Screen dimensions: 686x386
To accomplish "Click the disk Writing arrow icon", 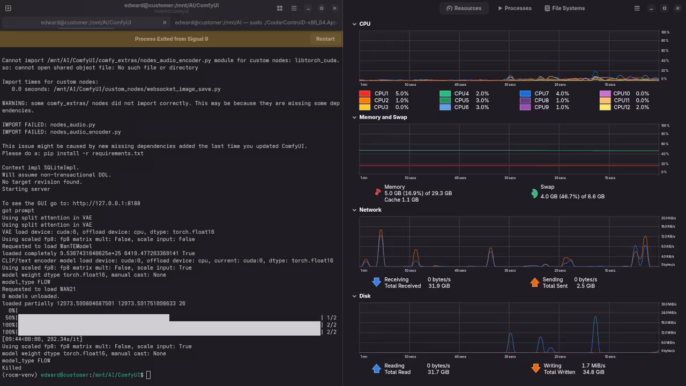I will [x=535, y=368].
